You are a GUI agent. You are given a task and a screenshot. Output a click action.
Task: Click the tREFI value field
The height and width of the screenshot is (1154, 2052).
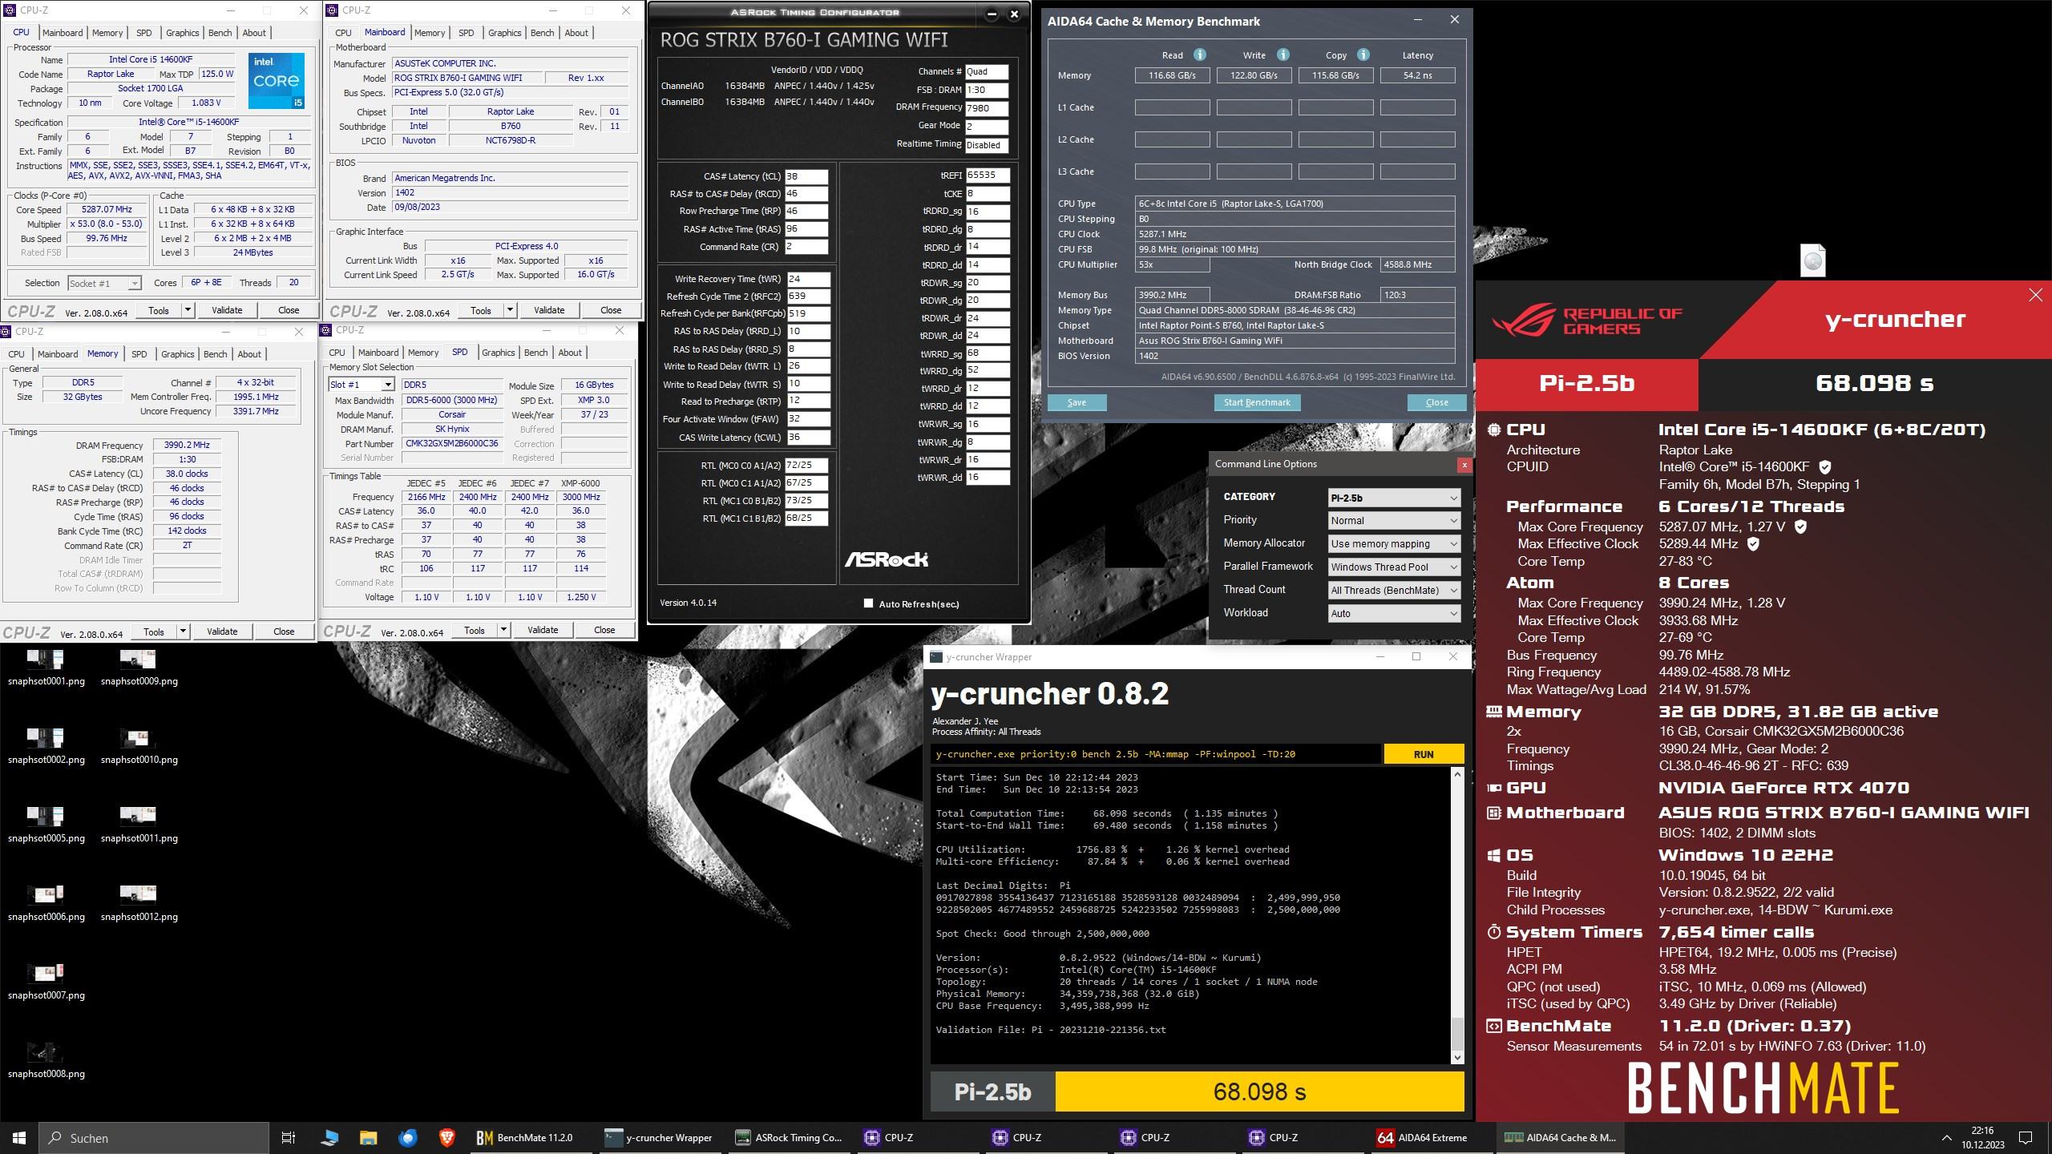(x=987, y=175)
